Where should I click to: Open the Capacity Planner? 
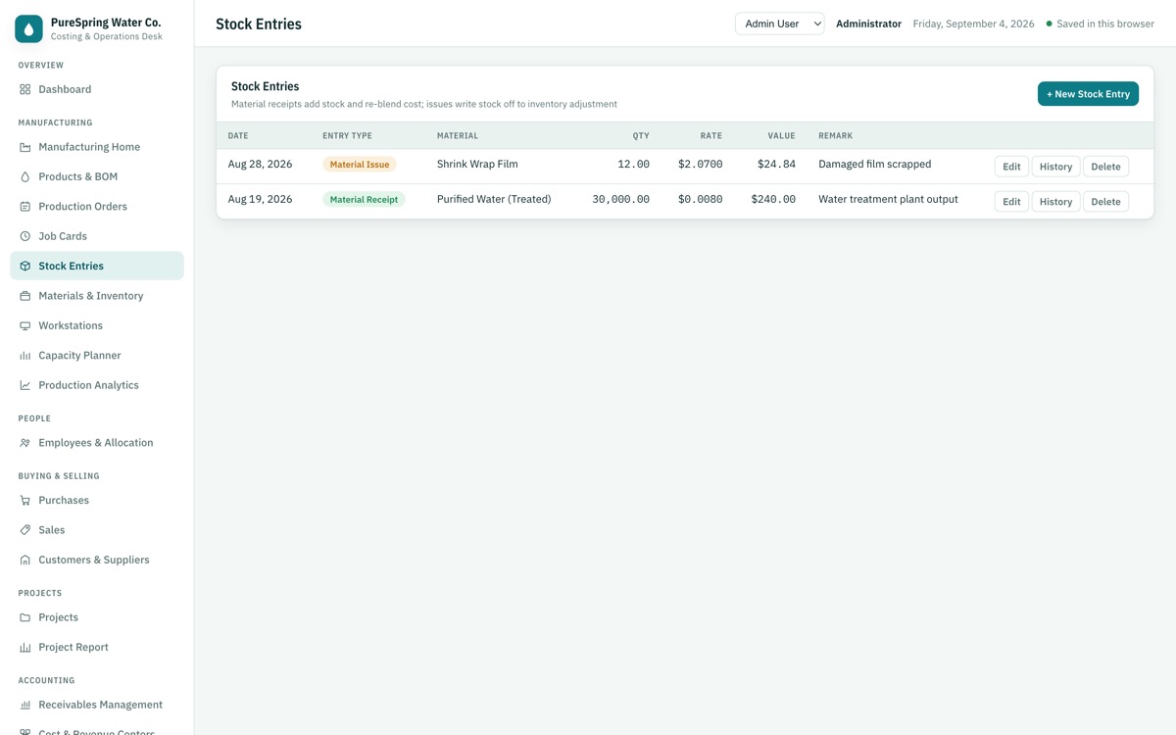pos(97,356)
